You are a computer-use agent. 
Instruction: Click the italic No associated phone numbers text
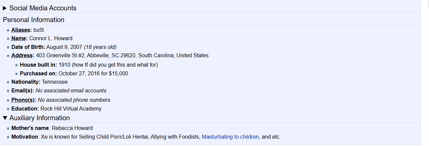pos(74,100)
